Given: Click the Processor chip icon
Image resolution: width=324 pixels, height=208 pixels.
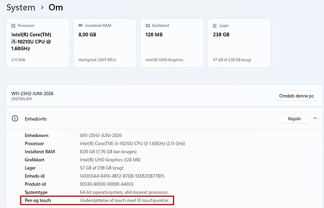Looking at the screenshot, I should (x=13, y=25).
